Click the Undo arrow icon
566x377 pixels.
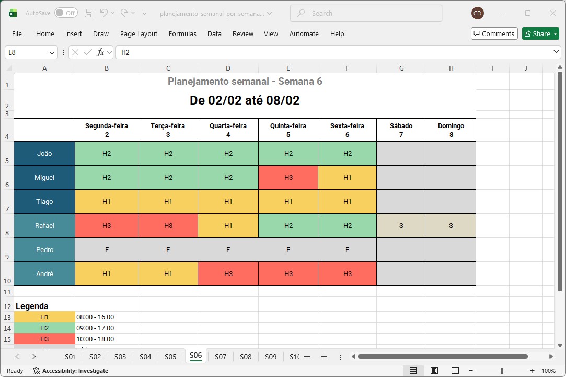103,13
